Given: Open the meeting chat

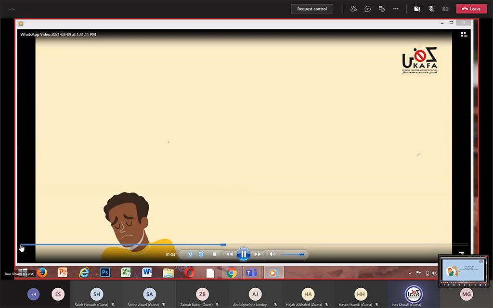Looking at the screenshot, I should tap(367, 9).
